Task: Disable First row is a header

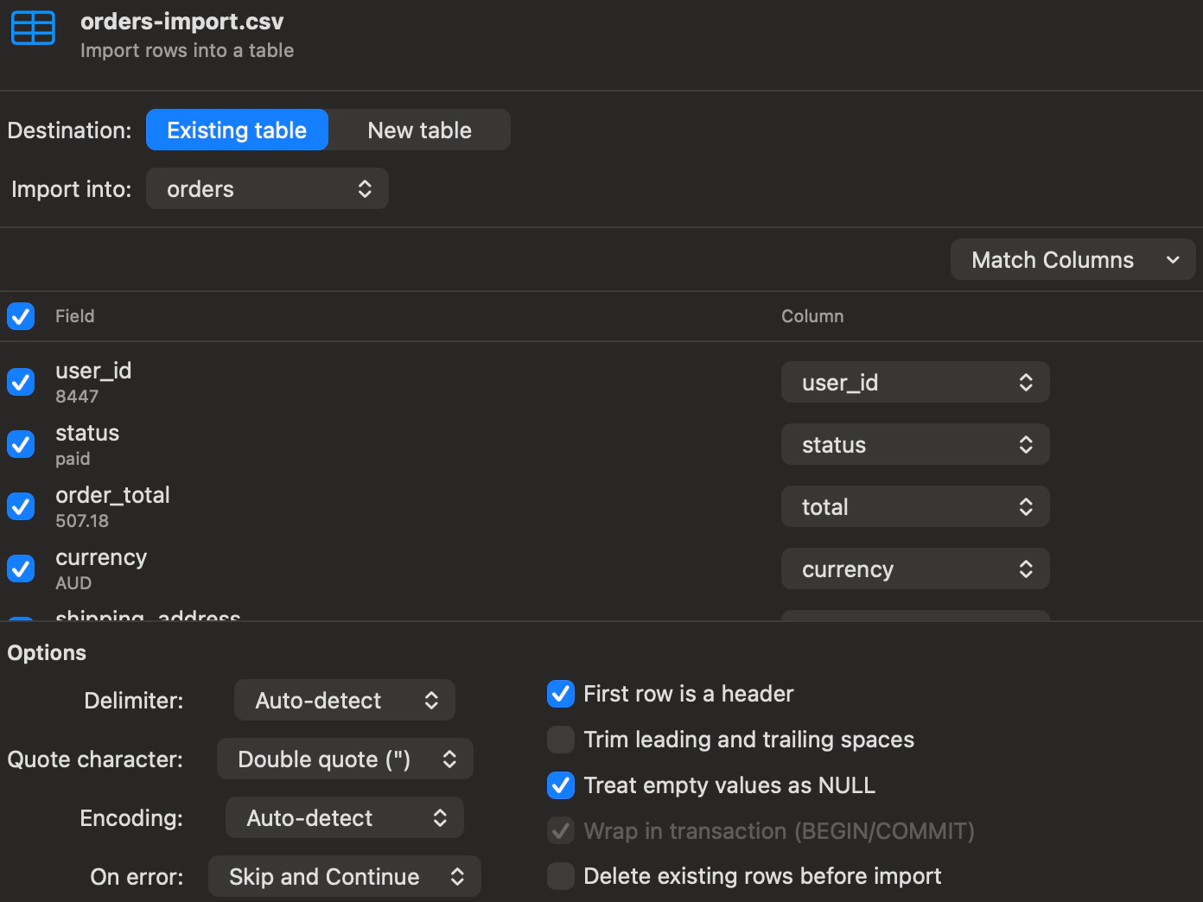Action: coord(561,694)
